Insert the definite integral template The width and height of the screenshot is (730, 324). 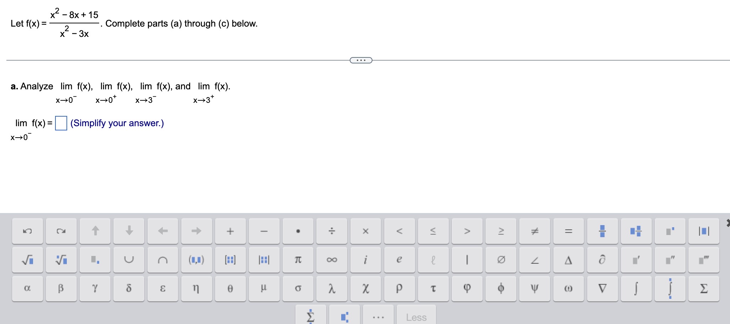click(x=670, y=289)
